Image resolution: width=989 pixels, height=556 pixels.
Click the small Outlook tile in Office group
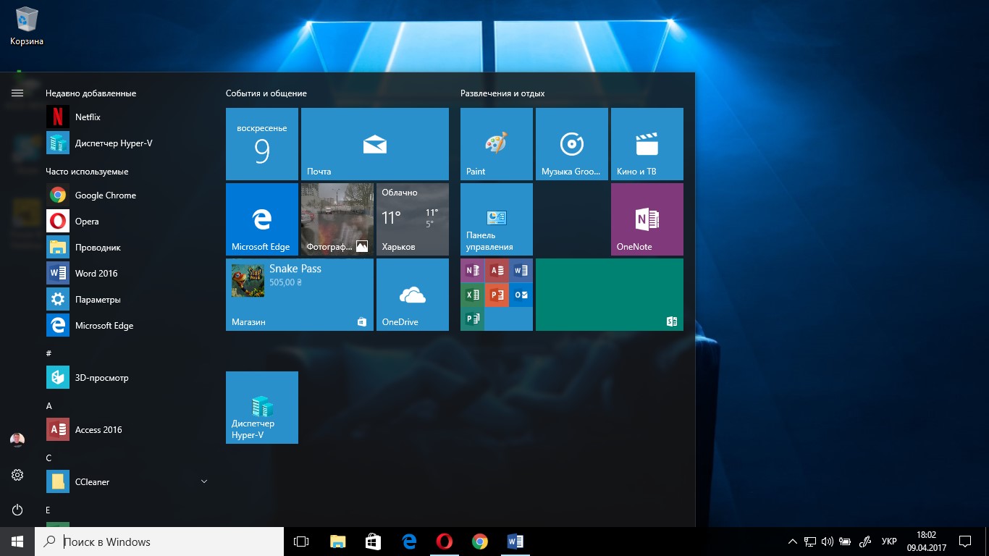(521, 295)
